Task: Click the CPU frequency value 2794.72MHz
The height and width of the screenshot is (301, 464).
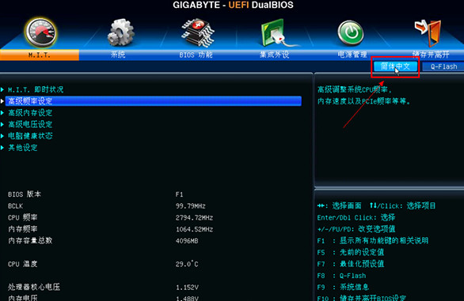Action: [x=194, y=218]
